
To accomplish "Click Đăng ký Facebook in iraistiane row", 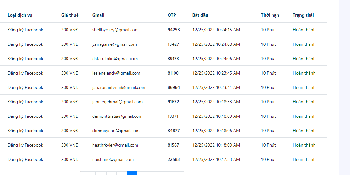I will click(x=25, y=159).
